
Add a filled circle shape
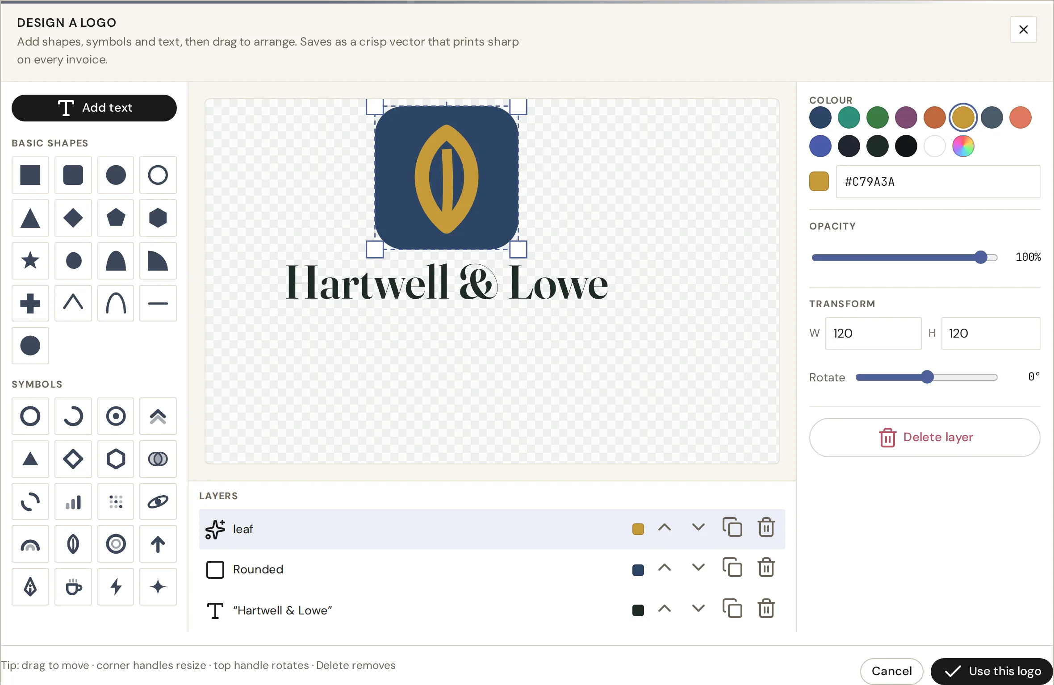tap(116, 175)
